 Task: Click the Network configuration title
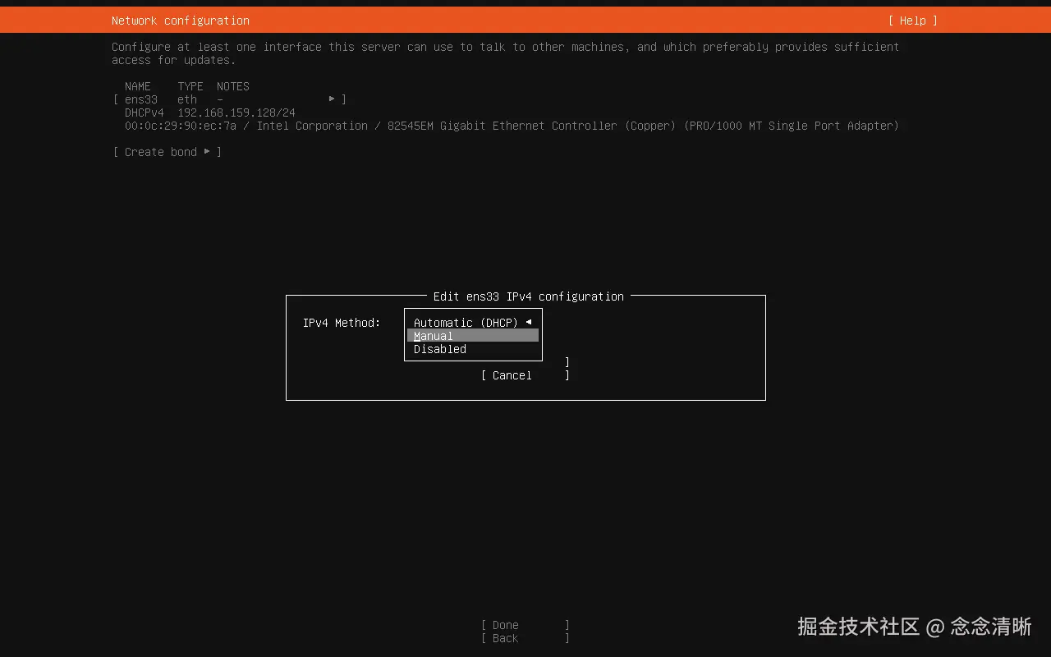pos(180,20)
